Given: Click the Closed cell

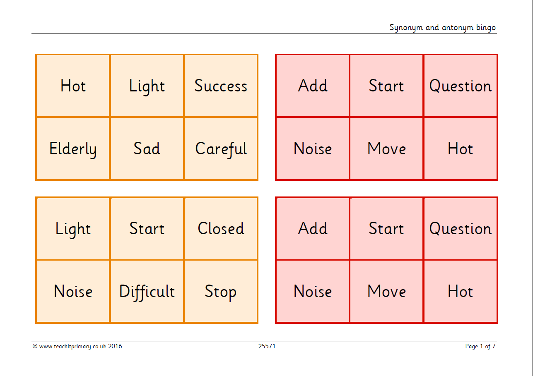Looking at the screenshot, I should click(x=221, y=228).
